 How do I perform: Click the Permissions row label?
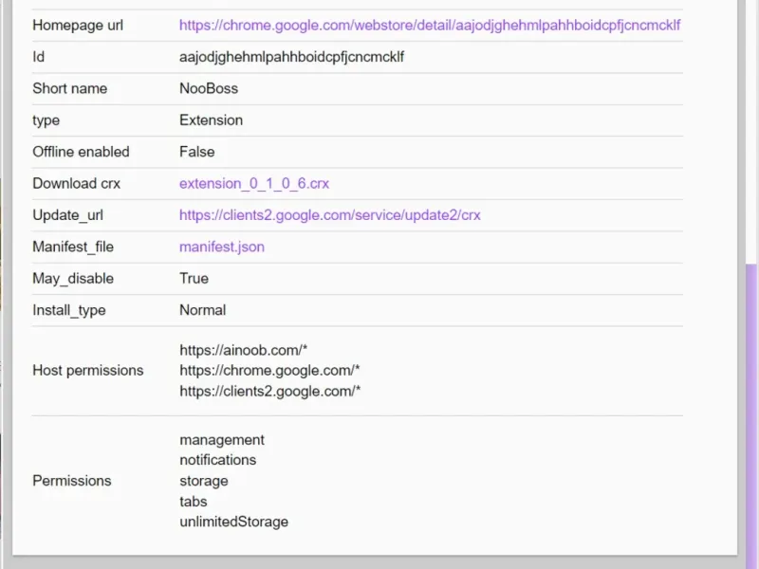pos(72,481)
